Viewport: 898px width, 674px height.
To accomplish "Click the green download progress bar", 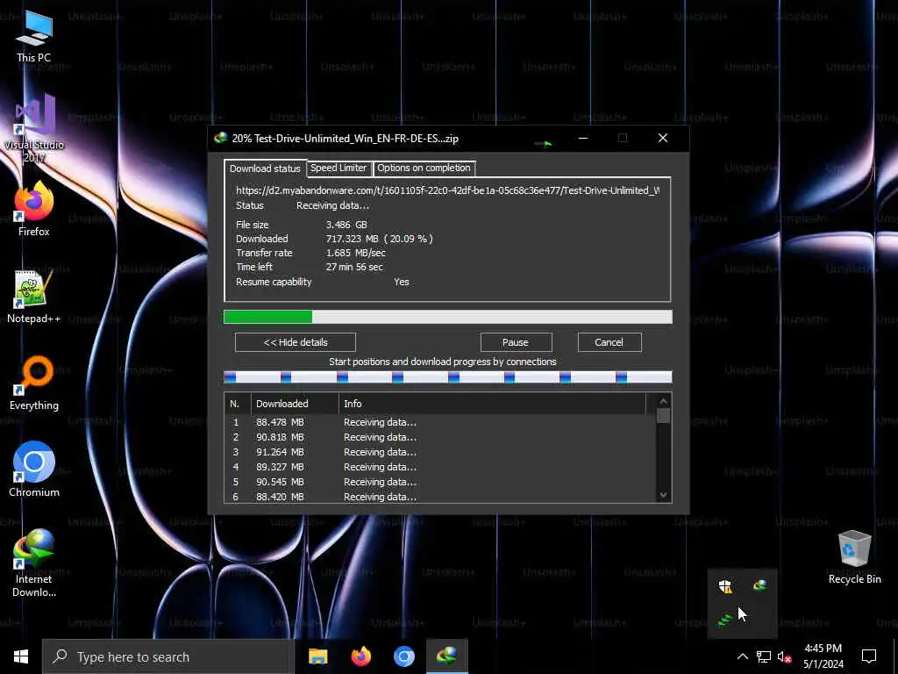I will (x=448, y=317).
